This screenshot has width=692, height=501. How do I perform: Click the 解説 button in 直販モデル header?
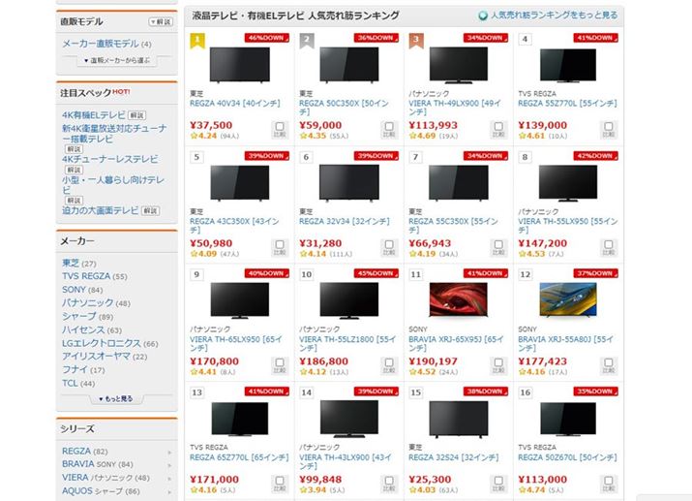pyautogui.click(x=161, y=22)
